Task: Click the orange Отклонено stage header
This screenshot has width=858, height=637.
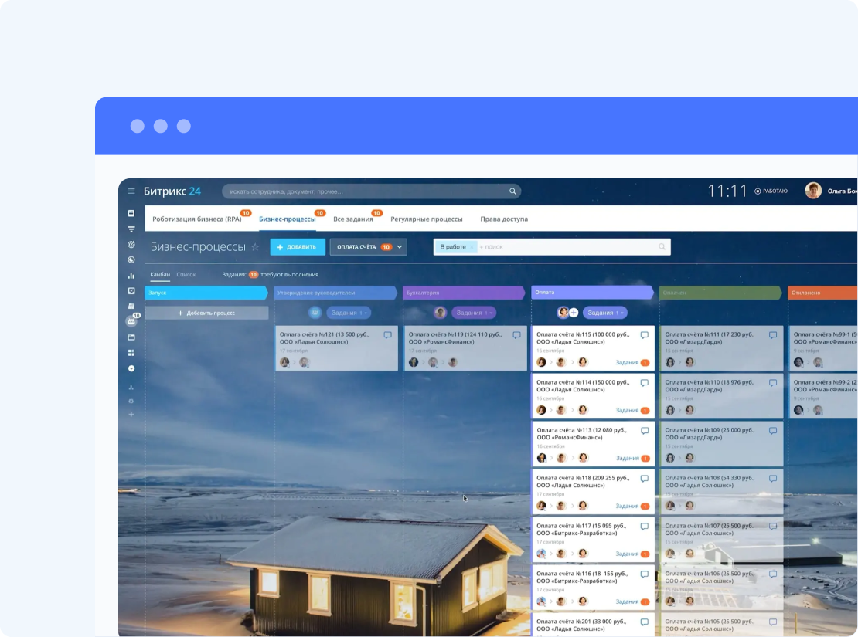Action: [822, 293]
